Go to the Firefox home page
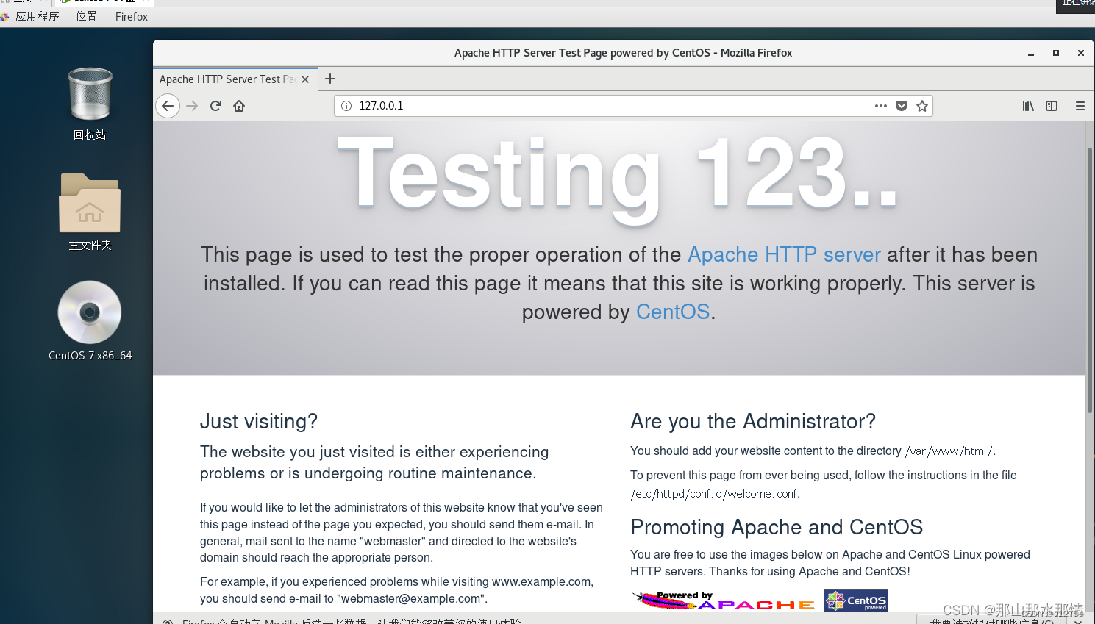The image size is (1095, 624). coord(238,106)
